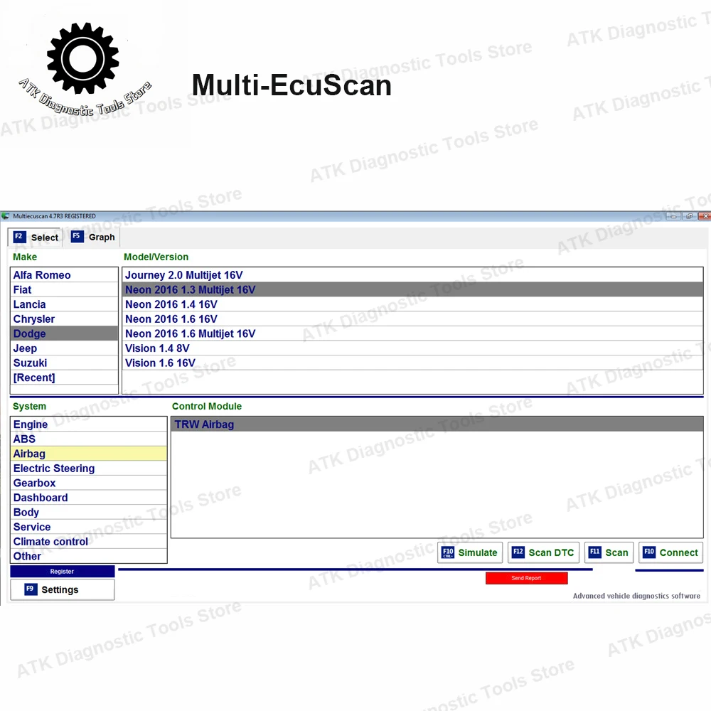This screenshot has height=711, width=711.
Task: Click the F2 key icon on Select tab
Action: [18, 237]
